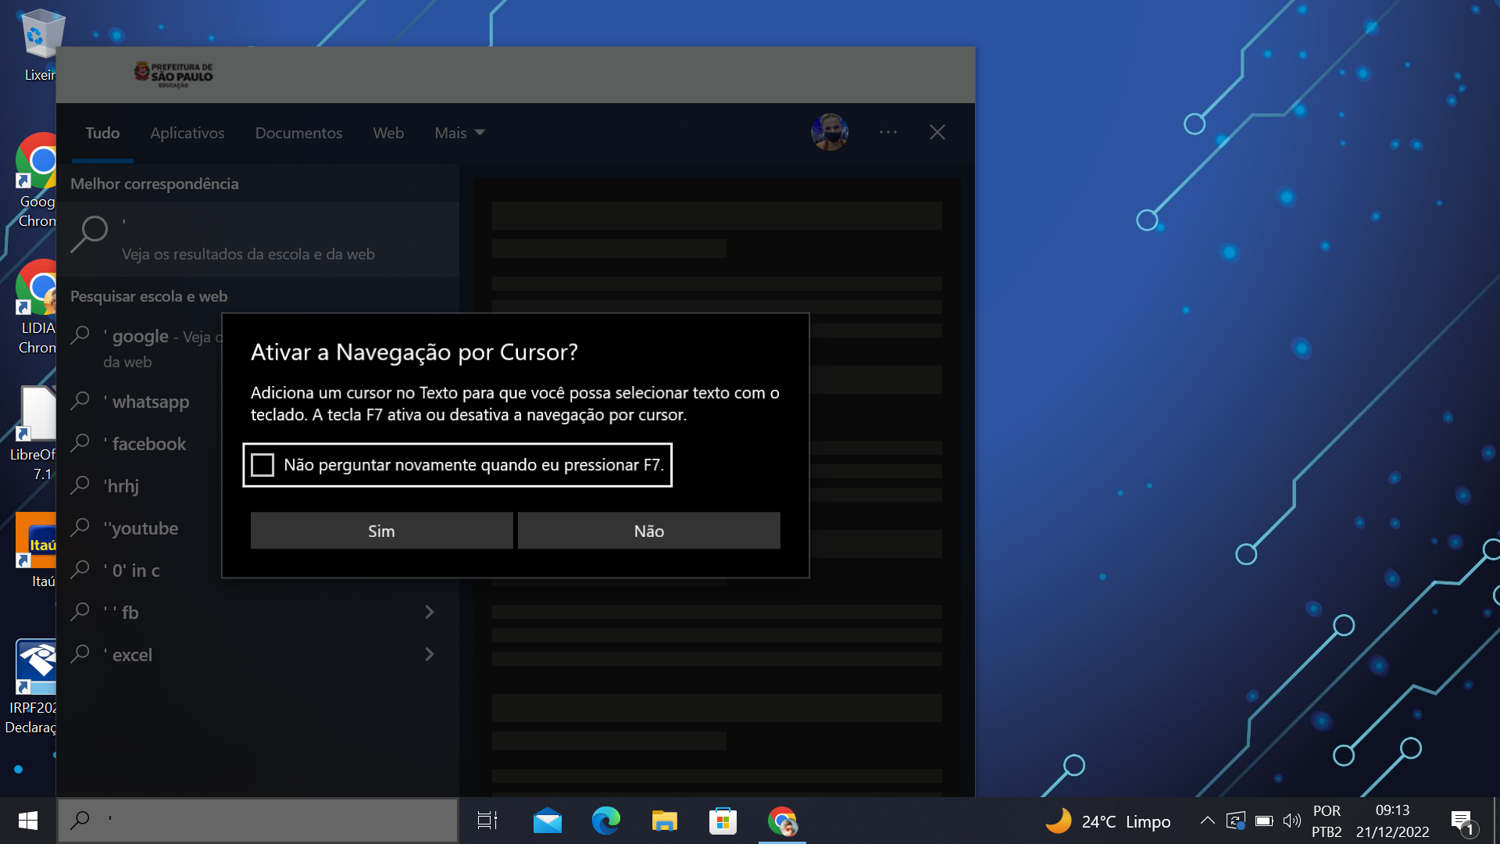Open the three-dots options menu
1500x844 pixels.
click(x=888, y=132)
